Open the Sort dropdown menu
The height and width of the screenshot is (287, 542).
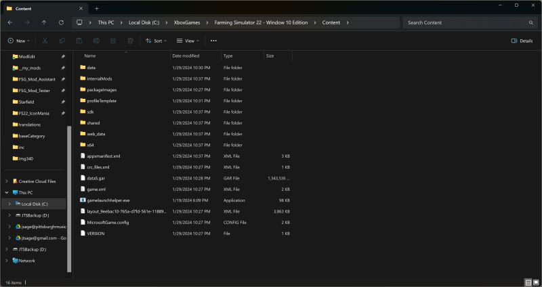pyautogui.click(x=156, y=41)
